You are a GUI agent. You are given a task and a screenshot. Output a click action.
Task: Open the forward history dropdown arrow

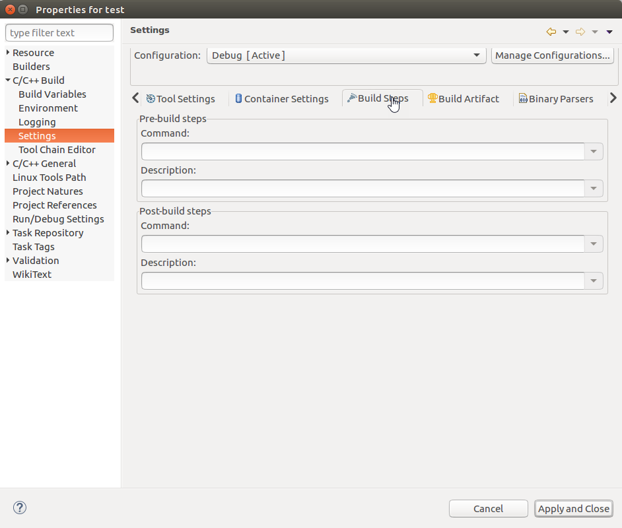click(595, 32)
